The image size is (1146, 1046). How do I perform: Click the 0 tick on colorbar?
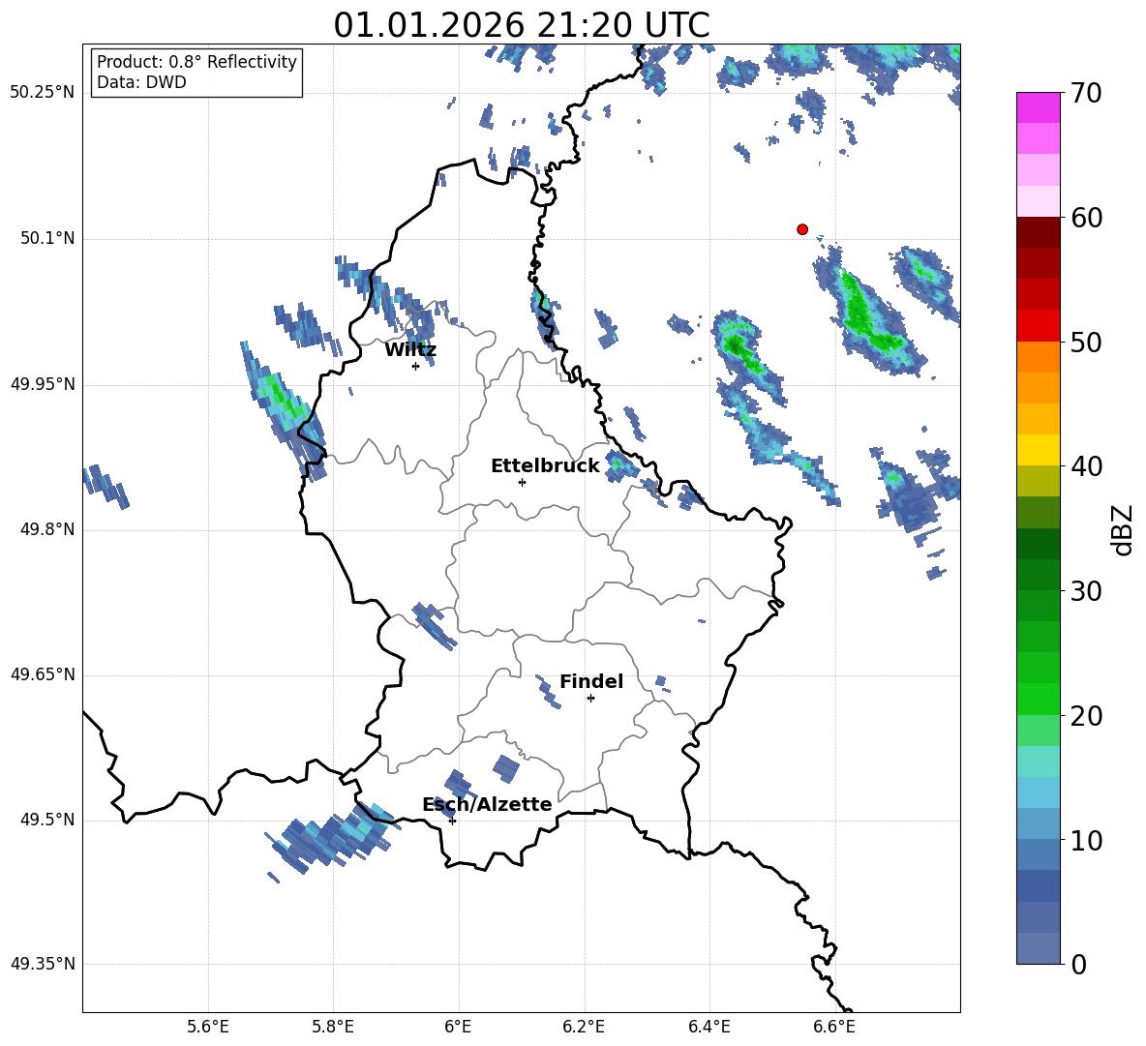[1078, 964]
